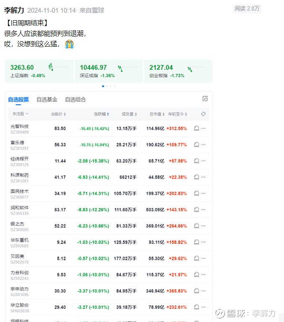This screenshot has width=284, height=322.
Task: Open 科源制药 SZ301281 stock
Action: (20, 178)
